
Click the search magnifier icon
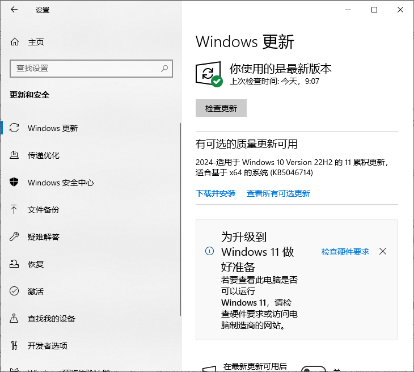pyautogui.click(x=164, y=69)
